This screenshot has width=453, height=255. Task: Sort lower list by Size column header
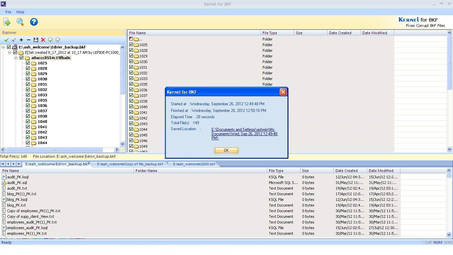point(317,171)
